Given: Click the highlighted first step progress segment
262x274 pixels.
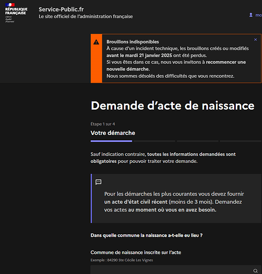Looking at the screenshot, I should pos(112,141).
